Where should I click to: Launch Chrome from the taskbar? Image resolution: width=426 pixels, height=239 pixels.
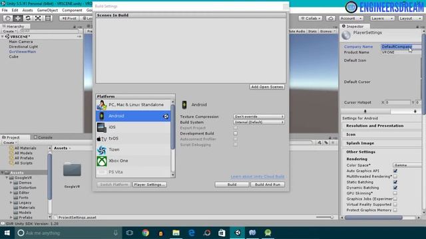coord(145,233)
